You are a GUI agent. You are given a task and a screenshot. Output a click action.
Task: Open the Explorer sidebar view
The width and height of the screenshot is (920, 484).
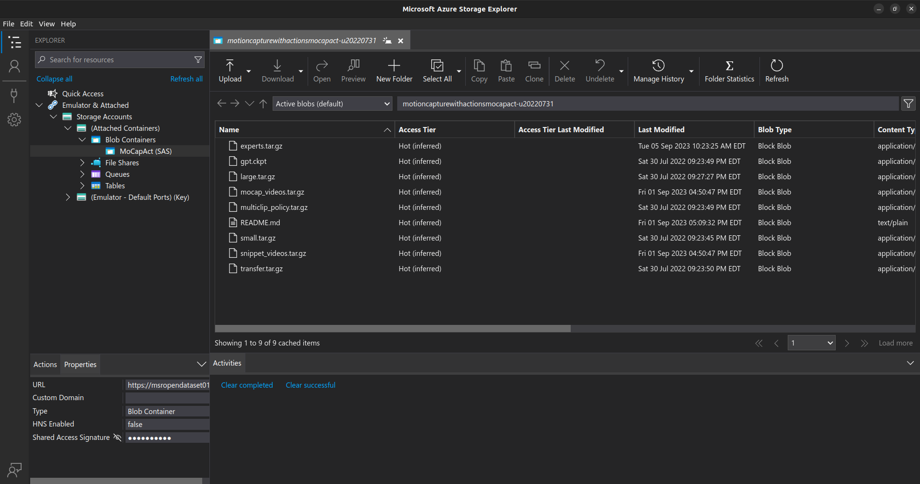(14, 43)
